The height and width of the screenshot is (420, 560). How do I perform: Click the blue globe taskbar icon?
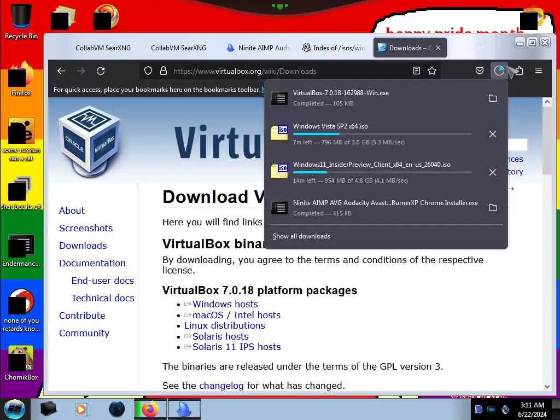117,409
